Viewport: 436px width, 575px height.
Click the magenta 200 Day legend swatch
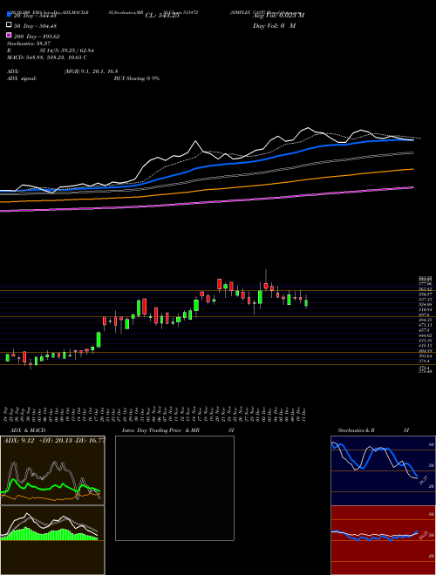tap(10, 36)
